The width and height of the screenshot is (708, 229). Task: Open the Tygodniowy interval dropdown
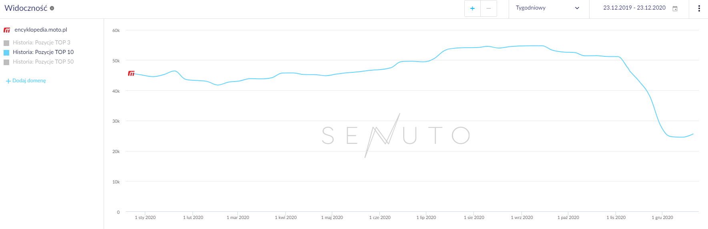531,8
